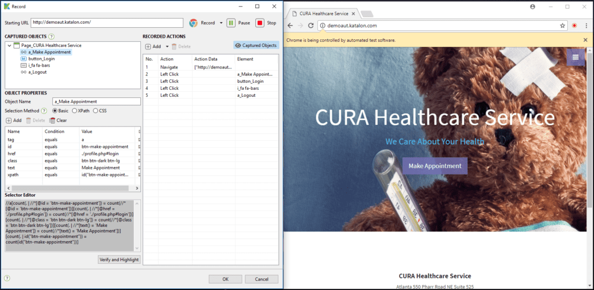The image size is (594, 290).
Task: Open the Record browser dropdown arrow
Action: coord(221,23)
